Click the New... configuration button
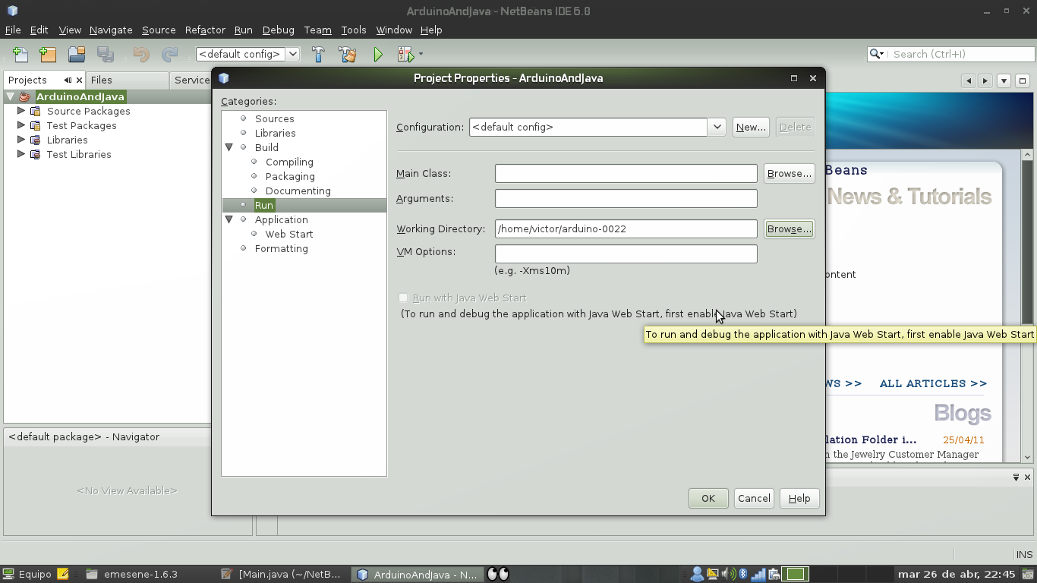 coord(751,127)
